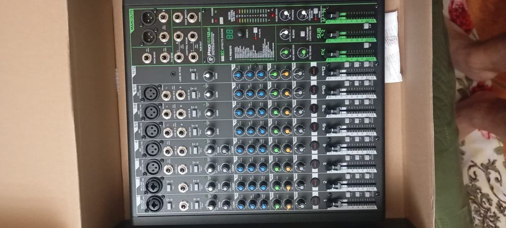Select the channel 1 Insert jack
The width and height of the screenshot is (506, 228).
point(184,205)
